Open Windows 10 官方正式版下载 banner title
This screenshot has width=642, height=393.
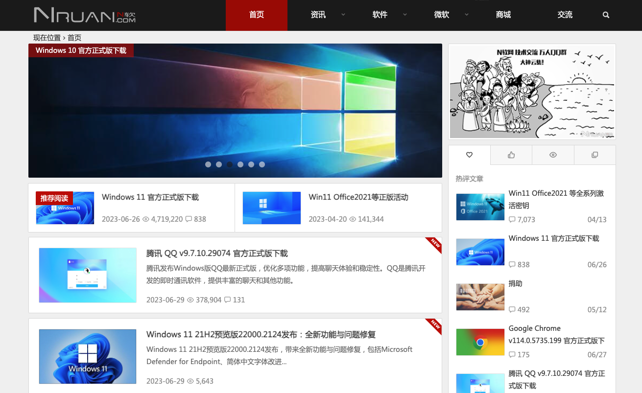pos(81,50)
